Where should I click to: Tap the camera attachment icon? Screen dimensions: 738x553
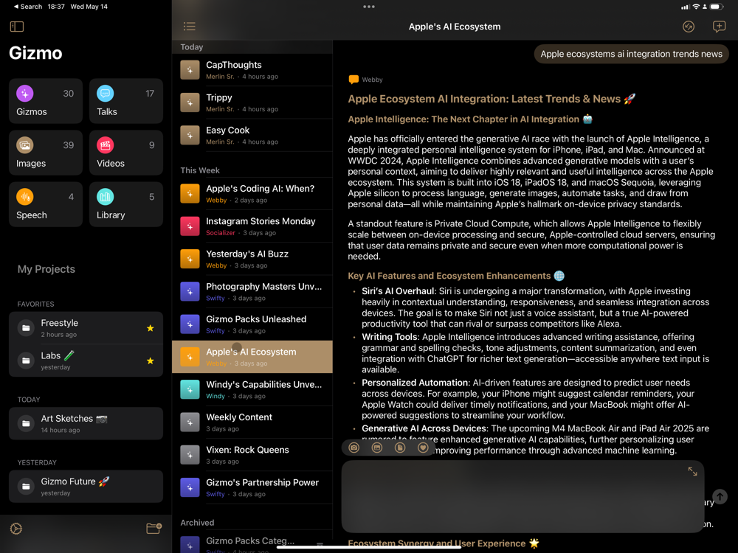click(x=354, y=448)
